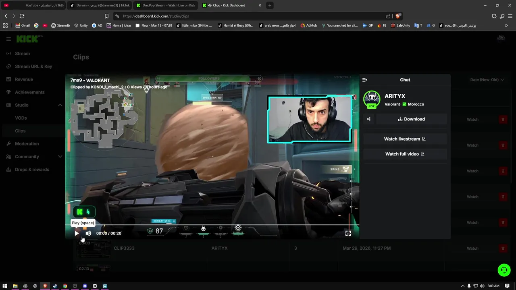The width and height of the screenshot is (516, 290).
Task: Open the taskbar clock showing 3:09 AM
Action: (x=493, y=286)
